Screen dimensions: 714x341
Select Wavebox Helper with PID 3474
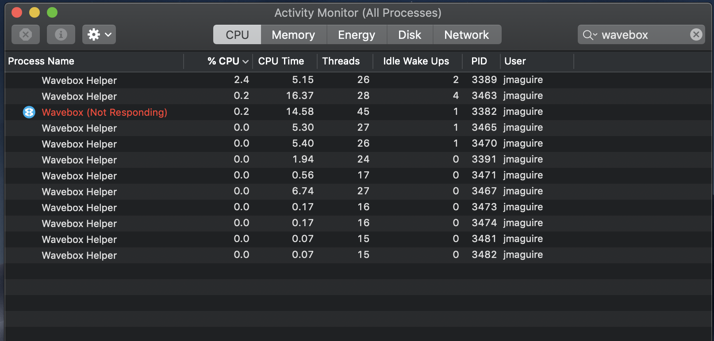(358, 224)
